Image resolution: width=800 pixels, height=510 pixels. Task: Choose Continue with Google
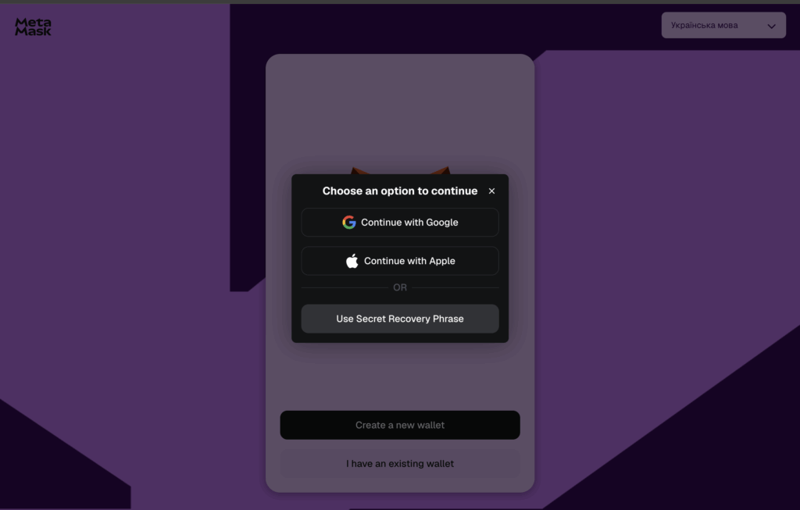(400, 223)
